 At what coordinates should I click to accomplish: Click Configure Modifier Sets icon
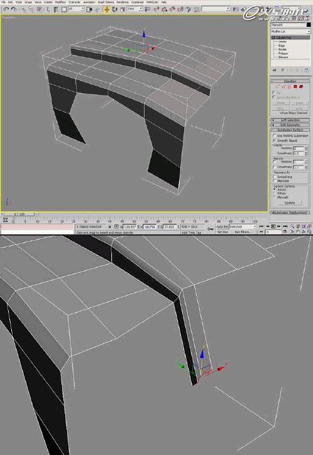point(306,70)
